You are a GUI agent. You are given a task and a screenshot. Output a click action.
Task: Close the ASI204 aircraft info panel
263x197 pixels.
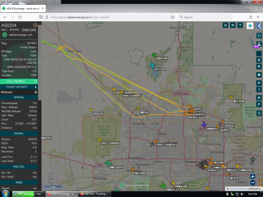coord(35,25)
